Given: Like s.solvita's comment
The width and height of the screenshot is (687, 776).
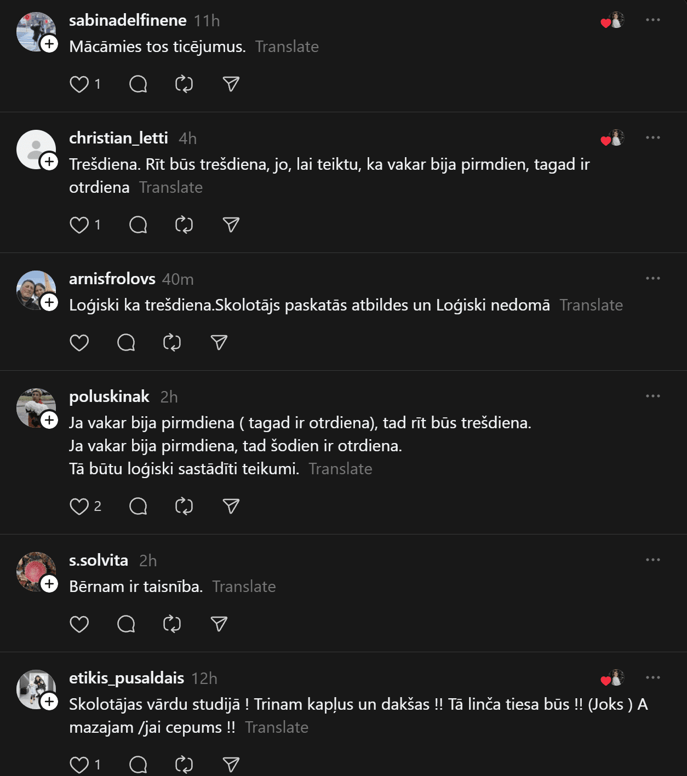Looking at the screenshot, I should tap(79, 624).
